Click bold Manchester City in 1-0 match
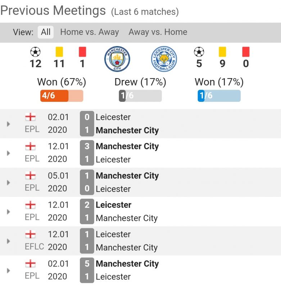Screen dimensions: 281x288 pos(127,176)
